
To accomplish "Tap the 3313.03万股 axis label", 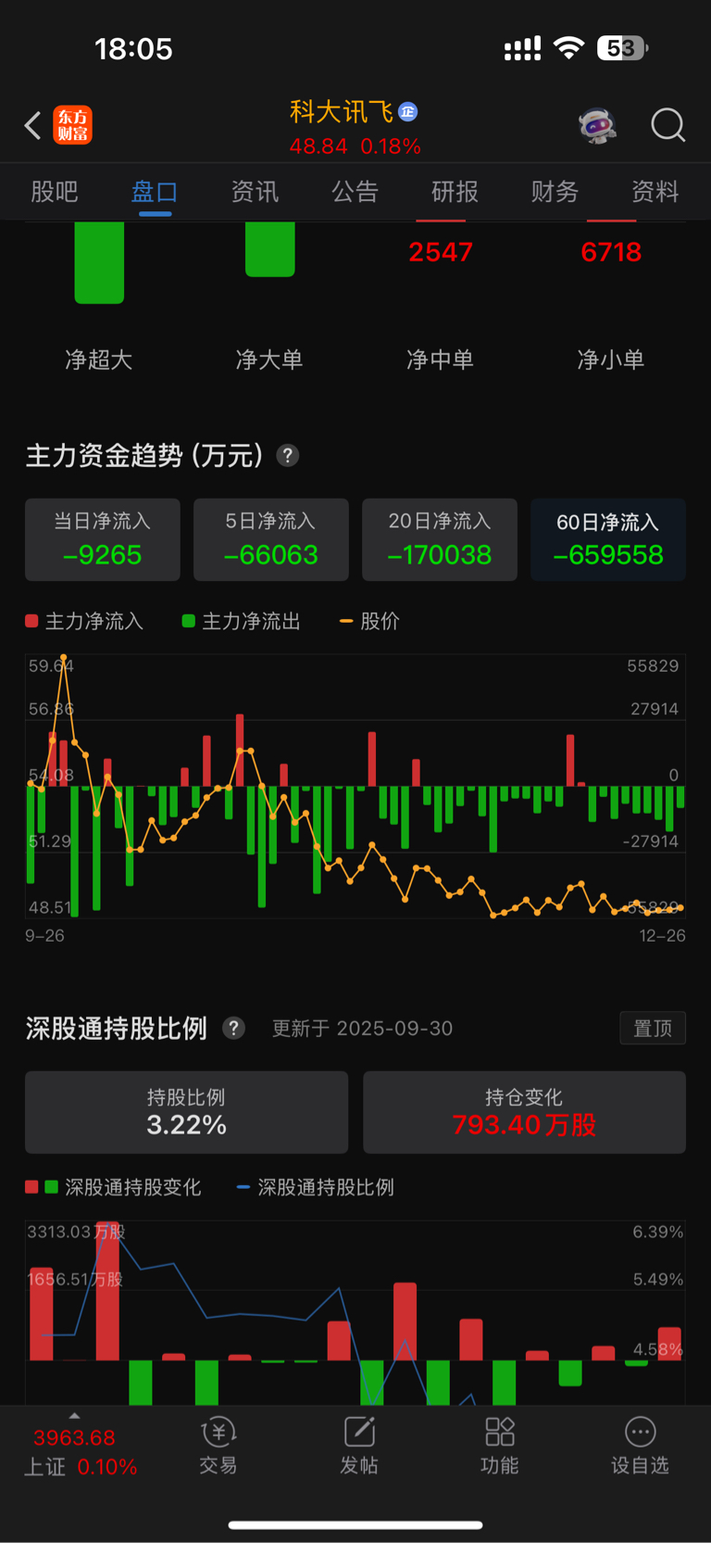I will click(76, 1232).
